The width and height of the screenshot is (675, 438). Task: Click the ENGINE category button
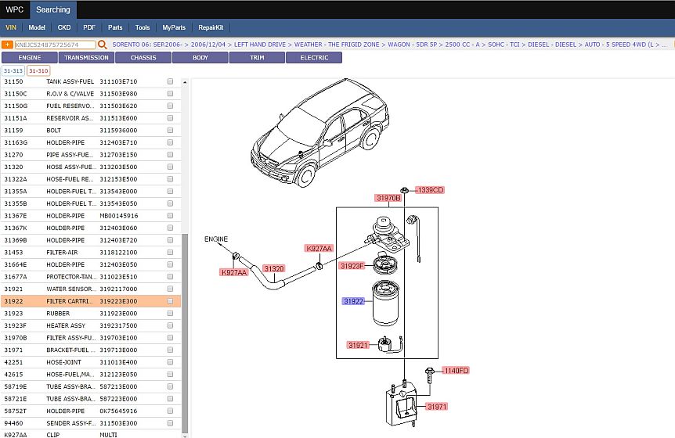[29, 58]
